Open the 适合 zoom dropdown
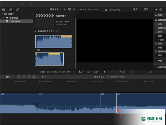The width and height of the screenshot is (166, 125). tap(136, 9)
